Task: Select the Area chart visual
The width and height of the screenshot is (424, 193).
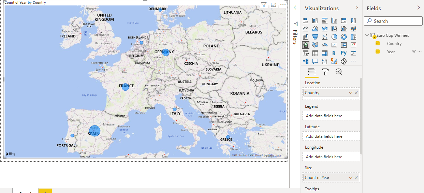Action: point(315,29)
